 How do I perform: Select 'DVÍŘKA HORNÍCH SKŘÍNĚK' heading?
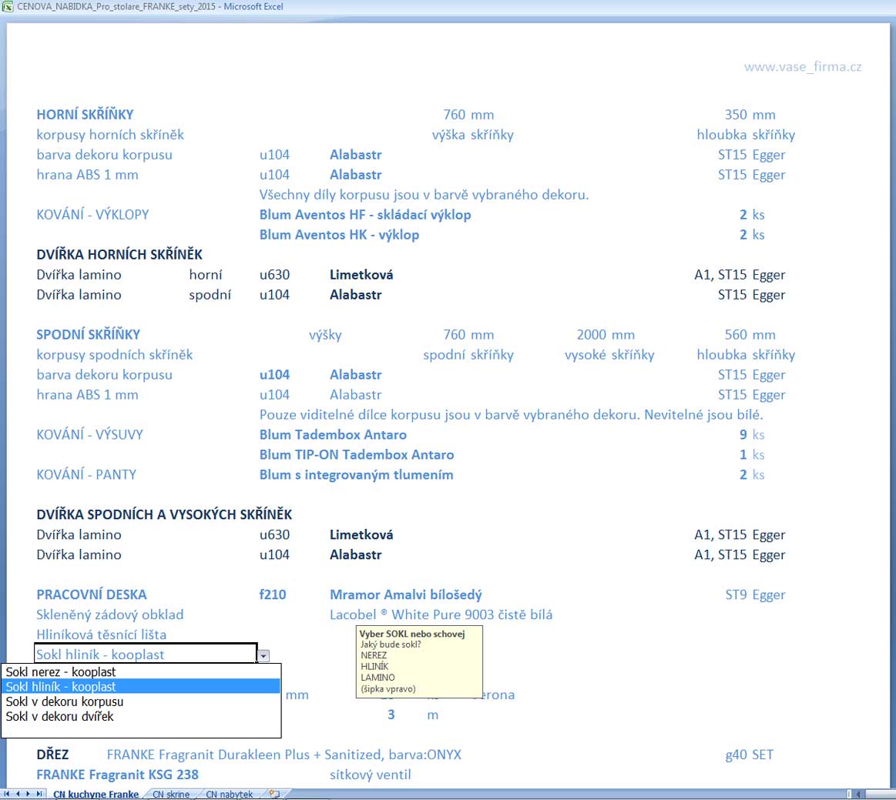click(x=119, y=255)
